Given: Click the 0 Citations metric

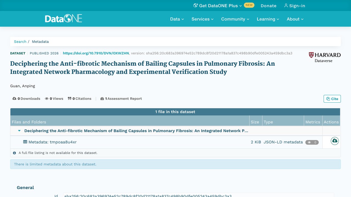Looking at the screenshot, I should (80, 99).
